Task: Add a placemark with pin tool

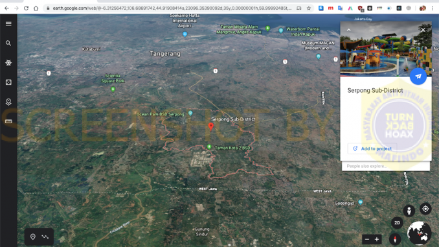Action: coord(33,237)
